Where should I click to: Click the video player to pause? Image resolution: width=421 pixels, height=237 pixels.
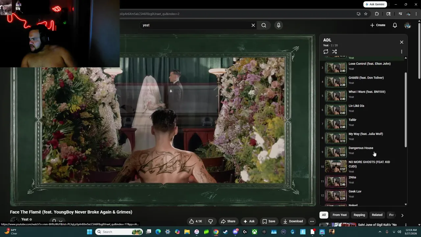tap(163, 120)
